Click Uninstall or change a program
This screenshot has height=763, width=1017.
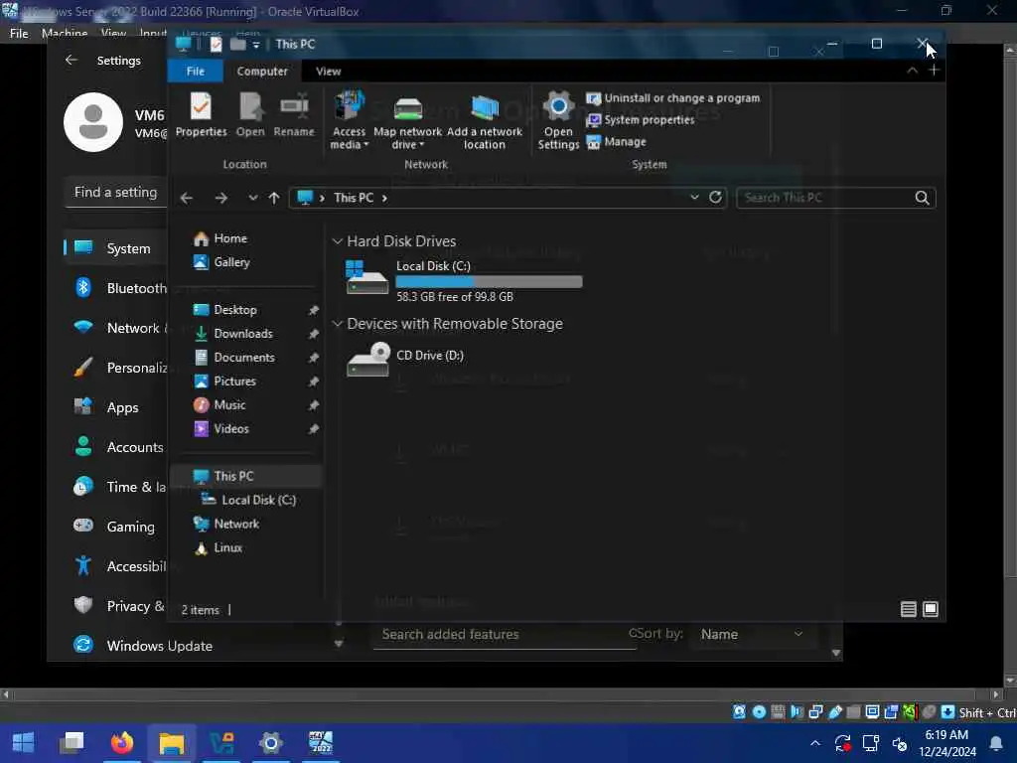[x=672, y=98]
